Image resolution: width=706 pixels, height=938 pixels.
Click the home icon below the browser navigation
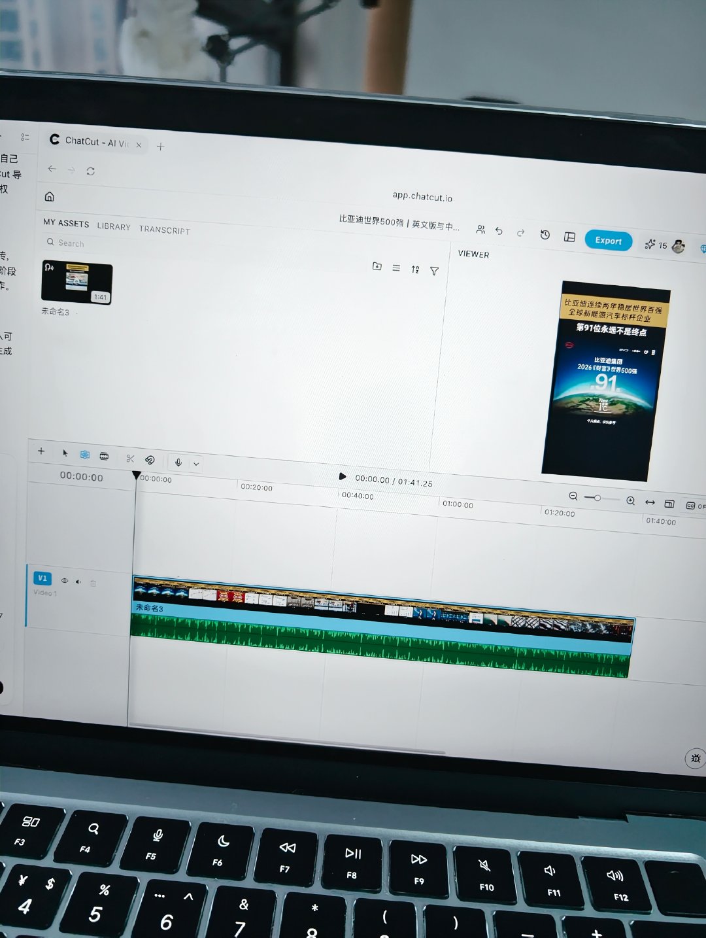[49, 196]
